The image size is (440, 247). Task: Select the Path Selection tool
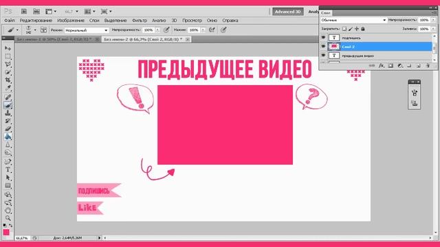click(8, 178)
